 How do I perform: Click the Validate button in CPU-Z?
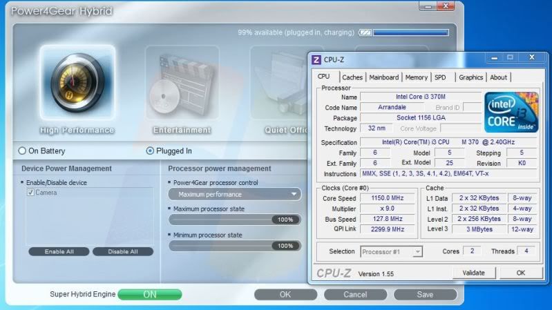(x=474, y=273)
